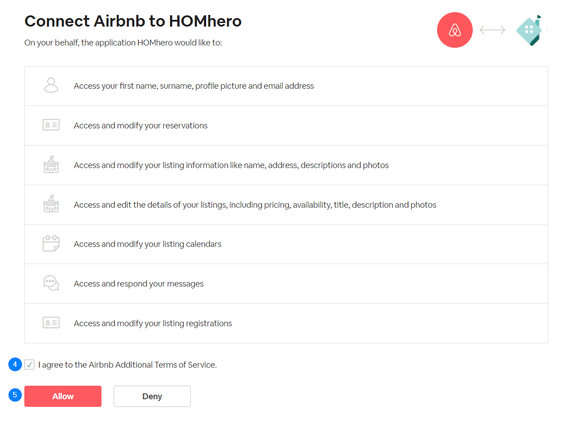Click the blue step 4 marker
Image resolution: width=572 pixels, height=424 pixels.
pyautogui.click(x=15, y=364)
